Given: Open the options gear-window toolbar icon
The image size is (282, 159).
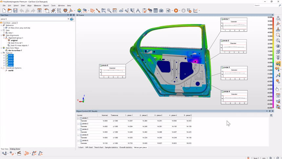Looking at the screenshot, I should [x=39, y=11].
